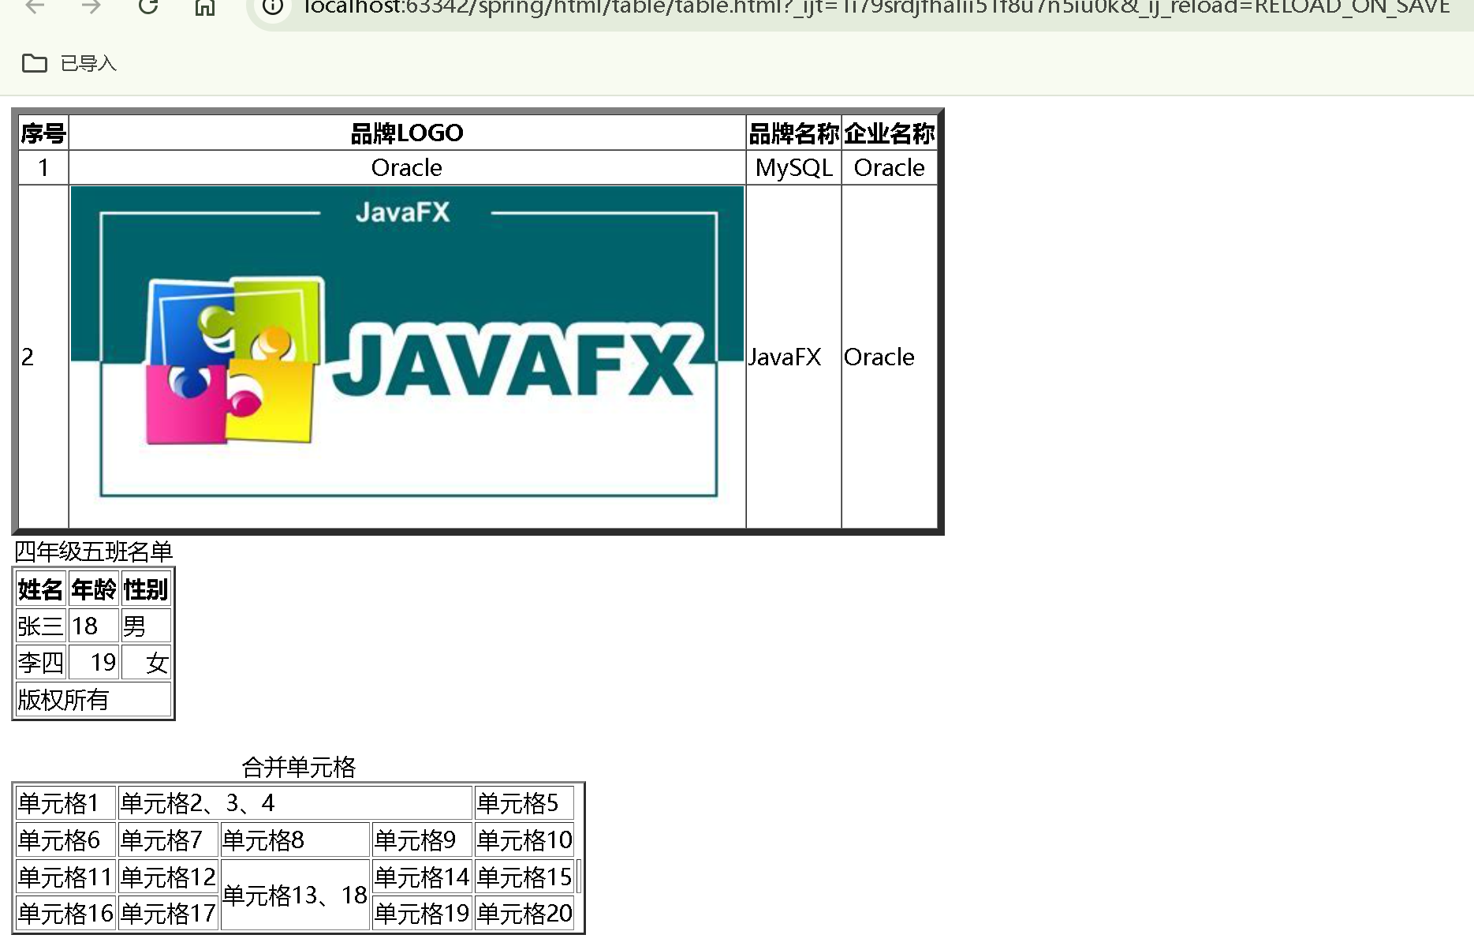
Task: Select the age 18 cell
Action: (x=93, y=626)
